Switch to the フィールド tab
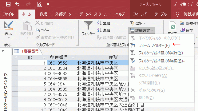The height and width of the screenshot is (111, 198). click(x=140, y=14)
